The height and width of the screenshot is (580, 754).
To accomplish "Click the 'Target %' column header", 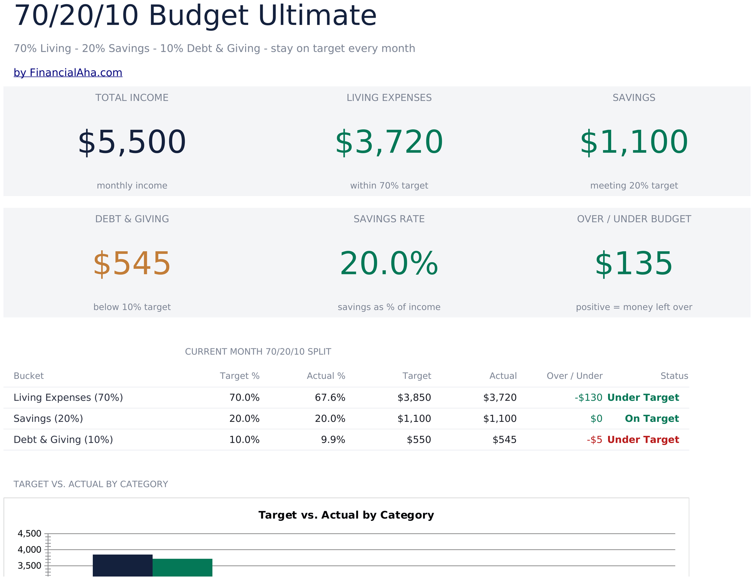I will point(240,376).
